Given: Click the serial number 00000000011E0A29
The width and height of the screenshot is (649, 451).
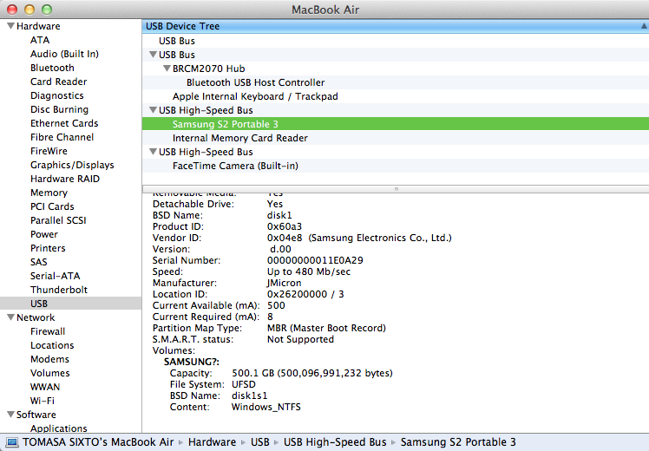Looking at the screenshot, I should [315, 260].
